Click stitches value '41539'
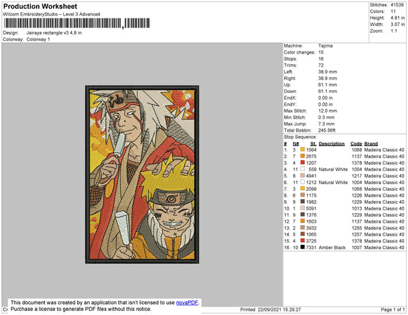The height and width of the screenshot is (315, 408). pos(397,5)
